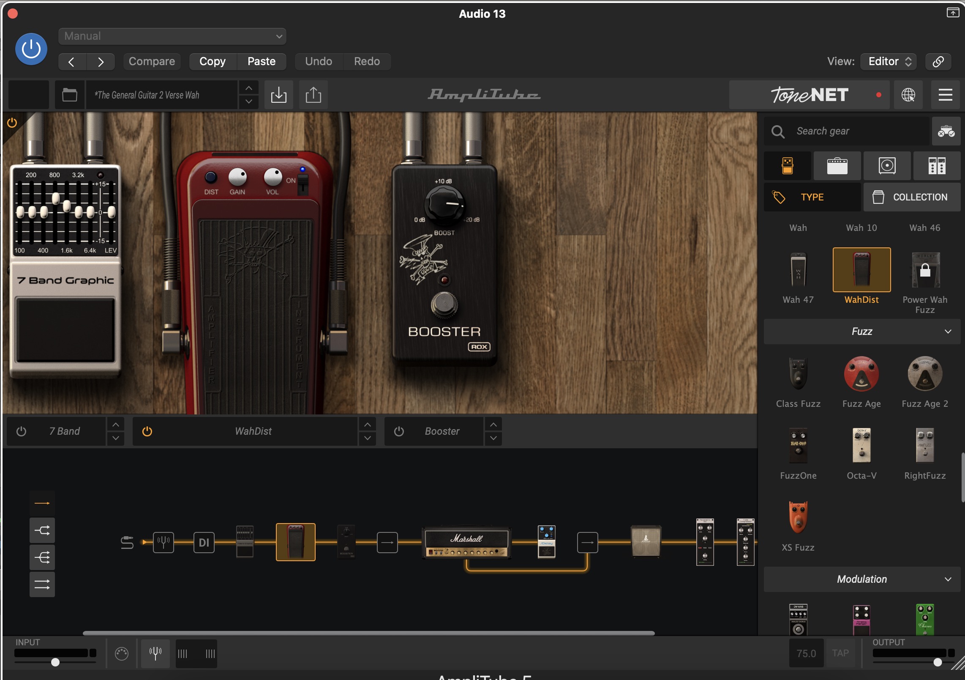Go to previous setting with left arrow

point(72,62)
